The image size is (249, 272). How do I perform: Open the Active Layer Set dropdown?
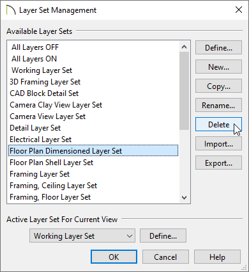(82, 236)
